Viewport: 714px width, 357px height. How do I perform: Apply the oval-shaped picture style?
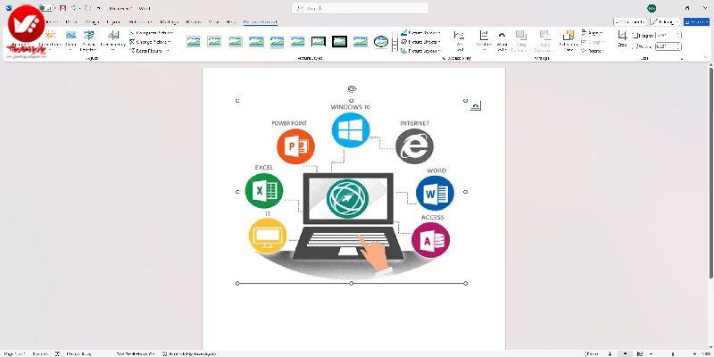[381, 41]
